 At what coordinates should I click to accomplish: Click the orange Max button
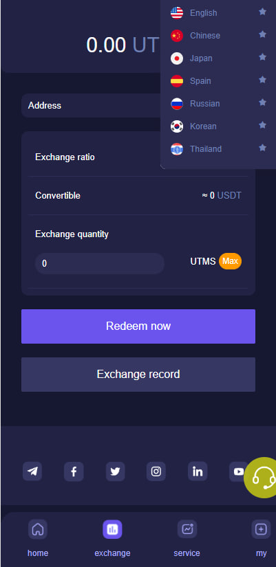coord(230,261)
